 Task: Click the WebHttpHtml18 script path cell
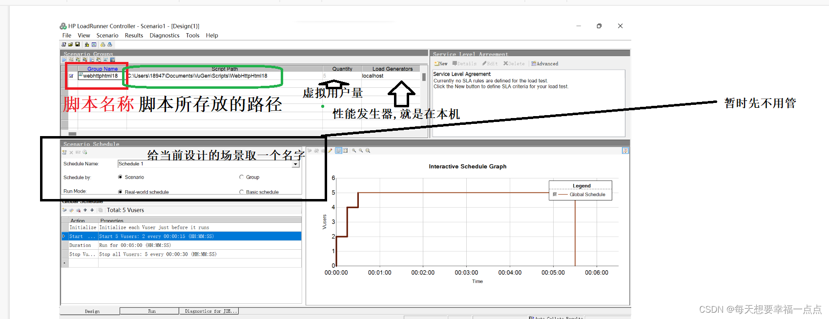pyautogui.click(x=225, y=76)
